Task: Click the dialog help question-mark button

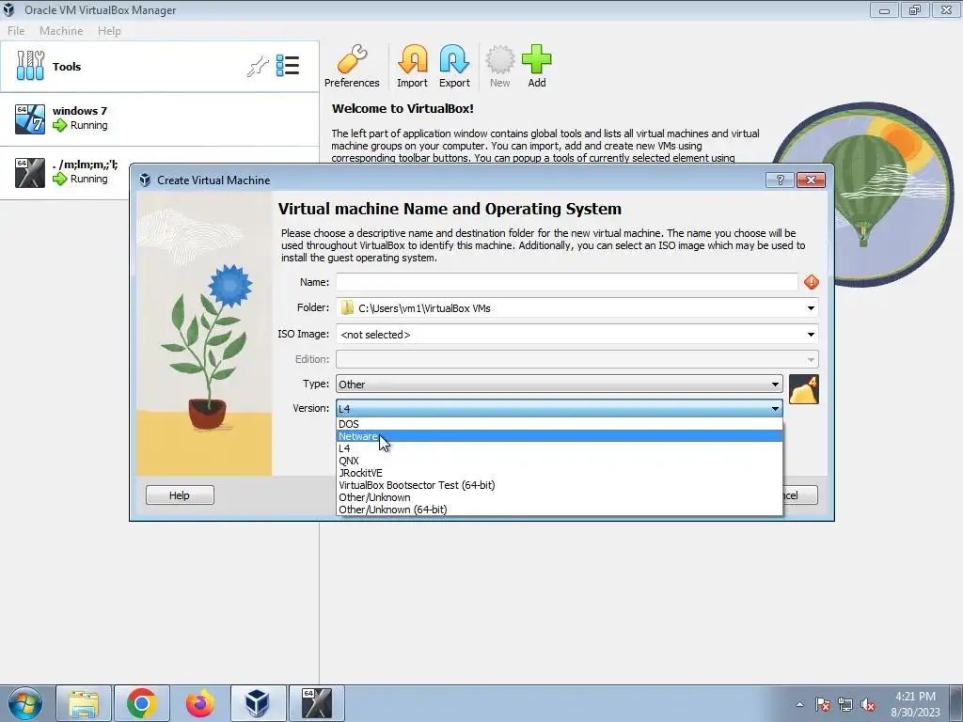Action: click(x=780, y=180)
